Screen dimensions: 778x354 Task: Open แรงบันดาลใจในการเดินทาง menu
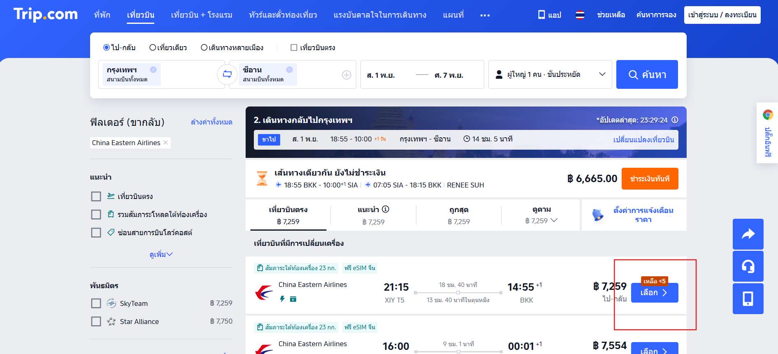(380, 15)
